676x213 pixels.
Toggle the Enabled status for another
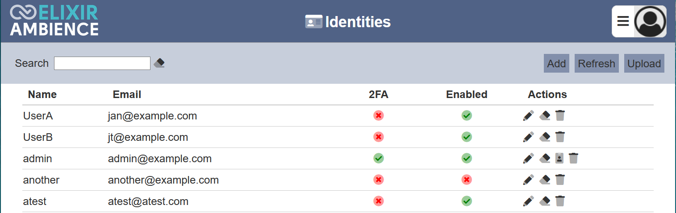(x=467, y=180)
